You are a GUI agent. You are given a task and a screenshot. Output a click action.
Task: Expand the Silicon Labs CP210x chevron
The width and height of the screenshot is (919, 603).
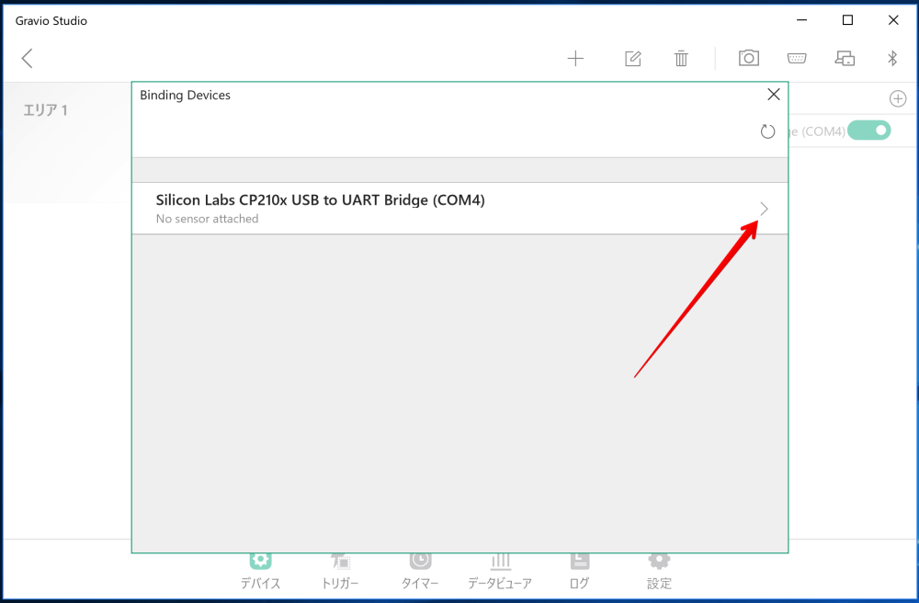pos(764,209)
